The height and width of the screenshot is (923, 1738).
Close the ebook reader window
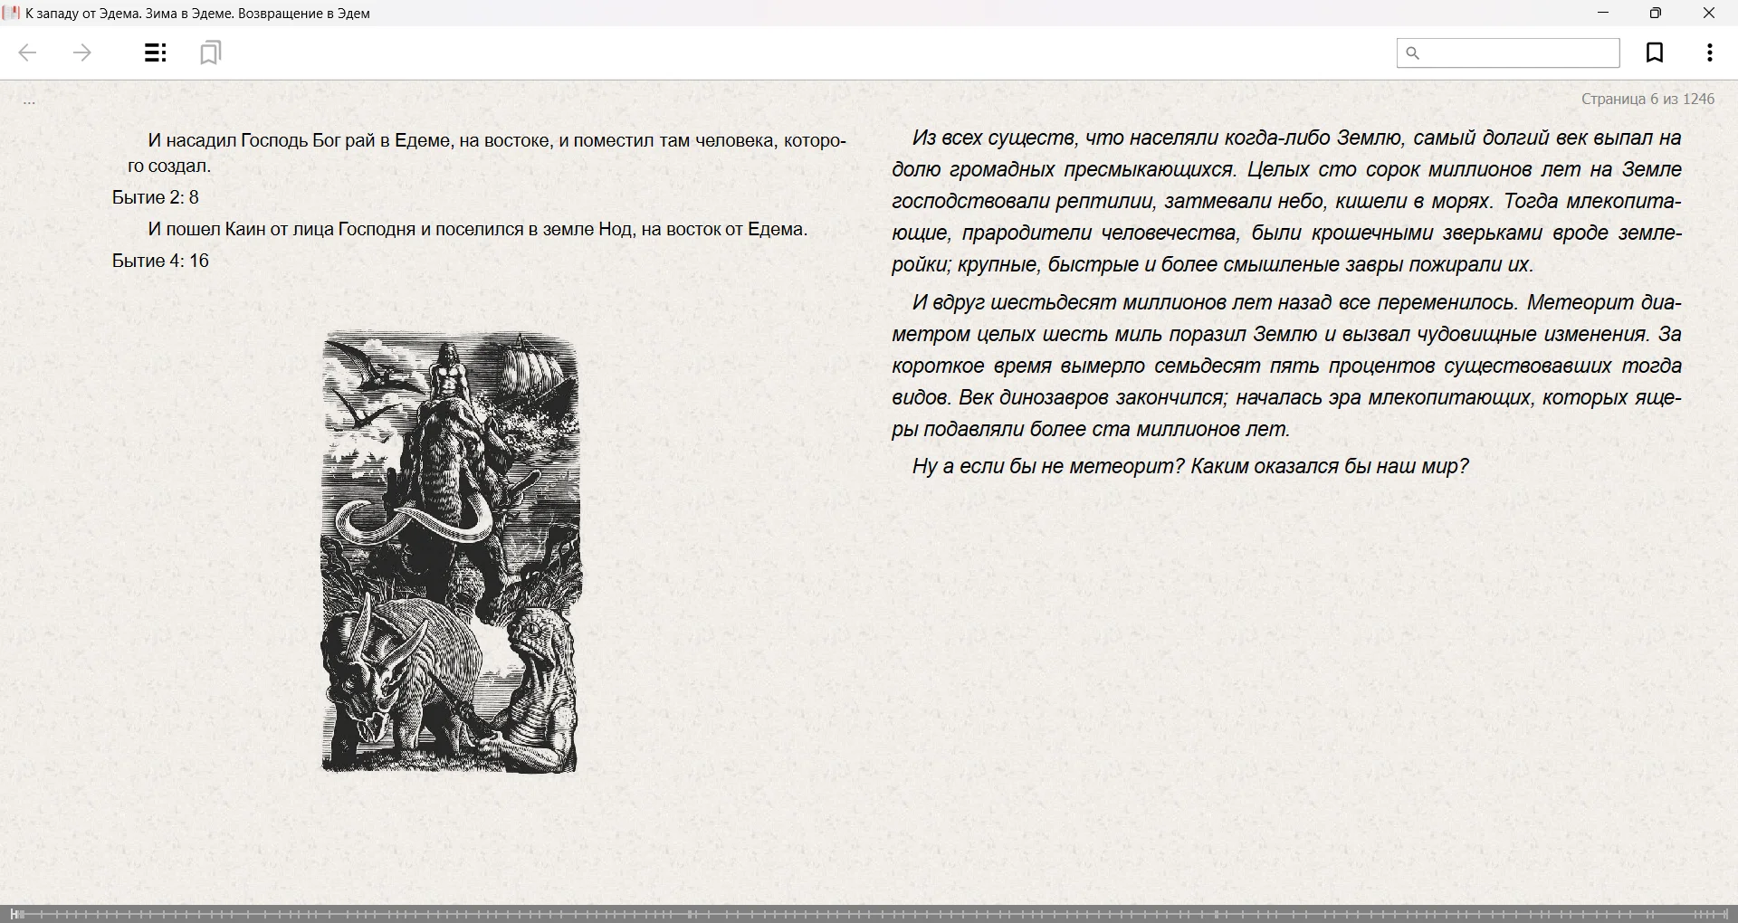(x=1709, y=13)
